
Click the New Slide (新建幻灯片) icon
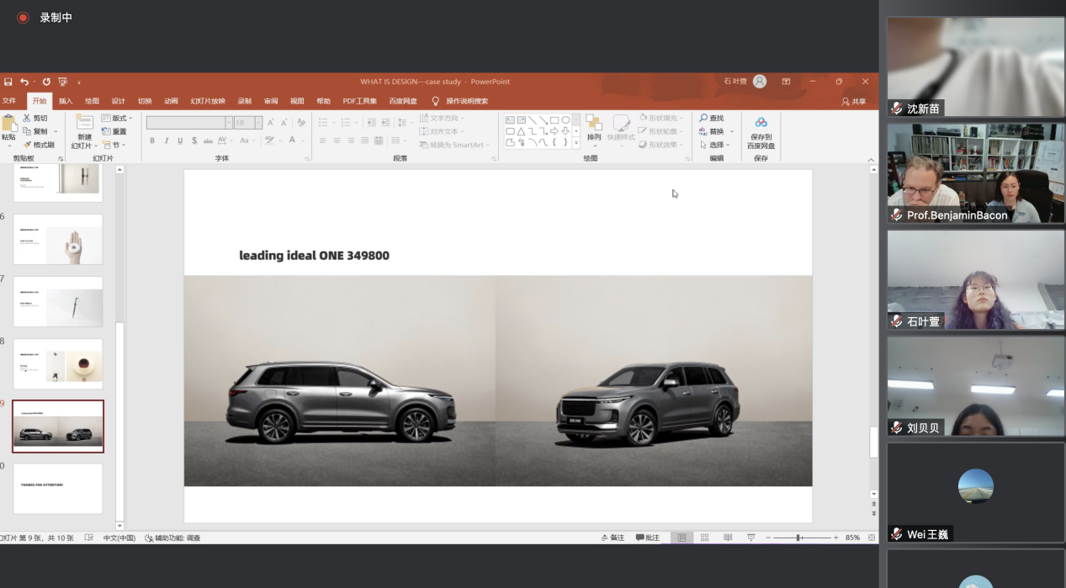pos(84,124)
